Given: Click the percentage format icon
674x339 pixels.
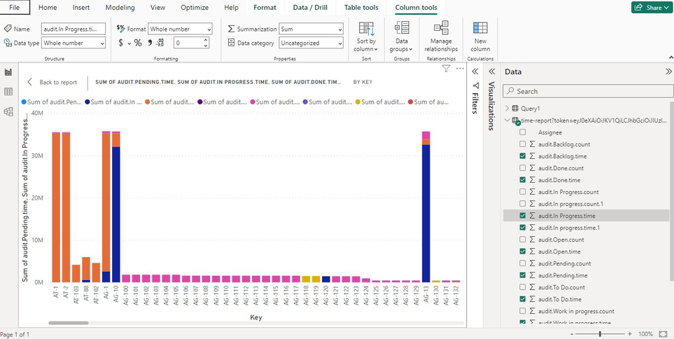Looking at the screenshot, I should [x=138, y=43].
